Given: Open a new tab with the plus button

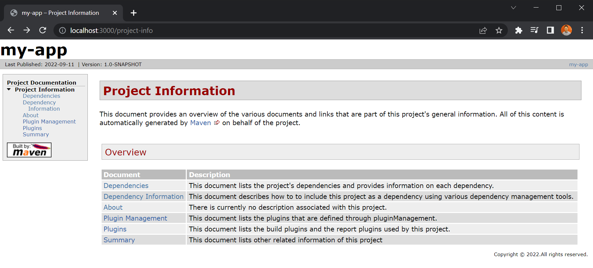Looking at the screenshot, I should (134, 13).
